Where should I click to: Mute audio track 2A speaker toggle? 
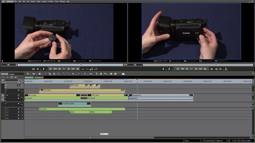[19, 112]
